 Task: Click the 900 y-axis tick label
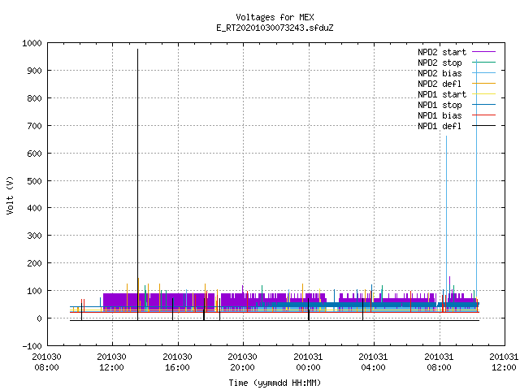(x=34, y=71)
